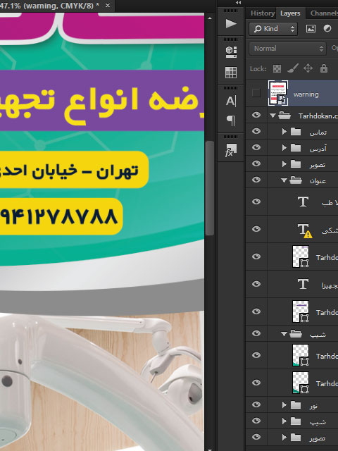Image resolution: width=338 pixels, height=451 pixels.
Task: Lock all padlock icon
Action: (x=324, y=68)
